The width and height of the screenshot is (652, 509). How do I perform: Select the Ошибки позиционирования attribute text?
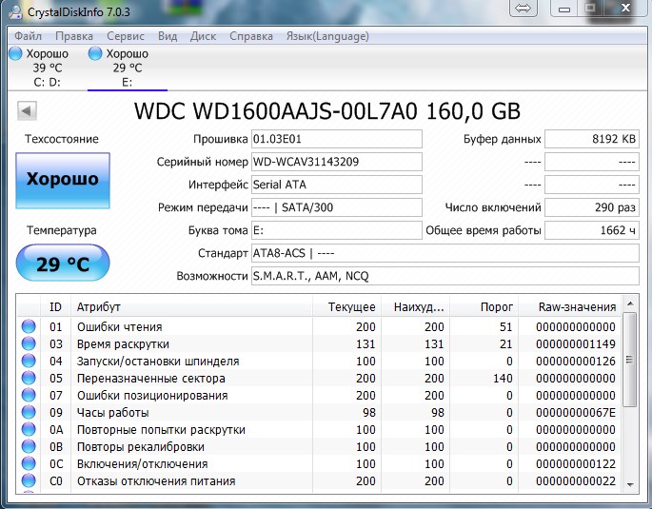point(152,396)
